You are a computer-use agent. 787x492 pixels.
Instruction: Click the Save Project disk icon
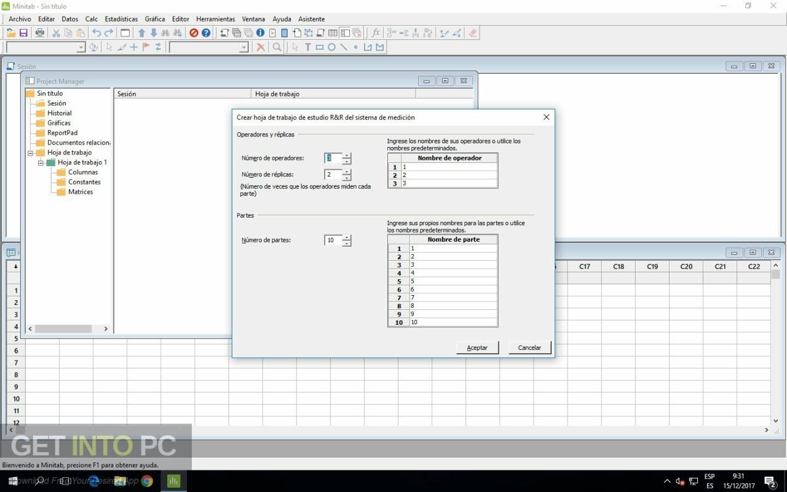coord(23,33)
